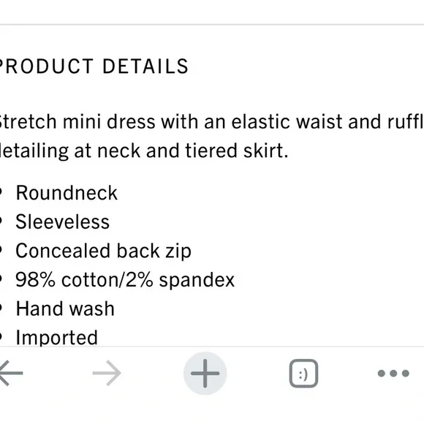Tap the greyed forward arrow

[107, 373]
